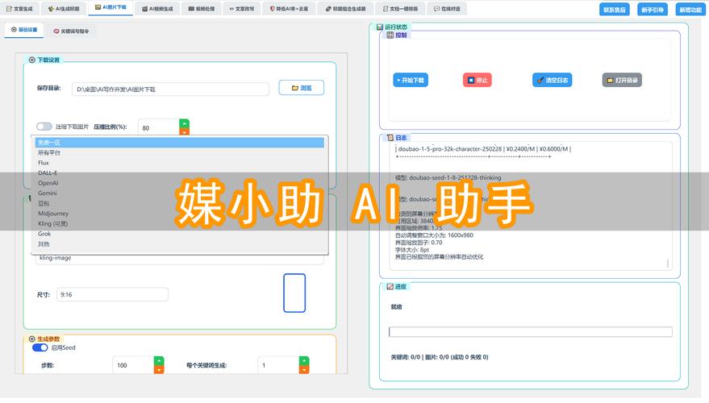The height and width of the screenshot is (403, 709).
Task: Click the 日志 log panel icon
Action: click(390, 138)
